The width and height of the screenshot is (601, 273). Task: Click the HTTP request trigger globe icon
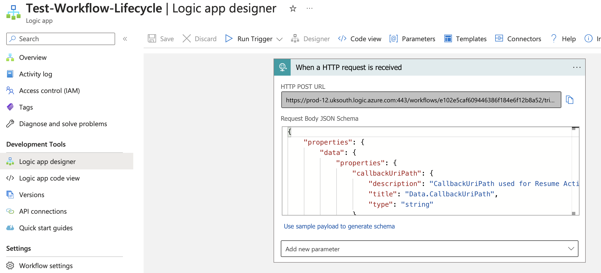click(x=282, y=67)
